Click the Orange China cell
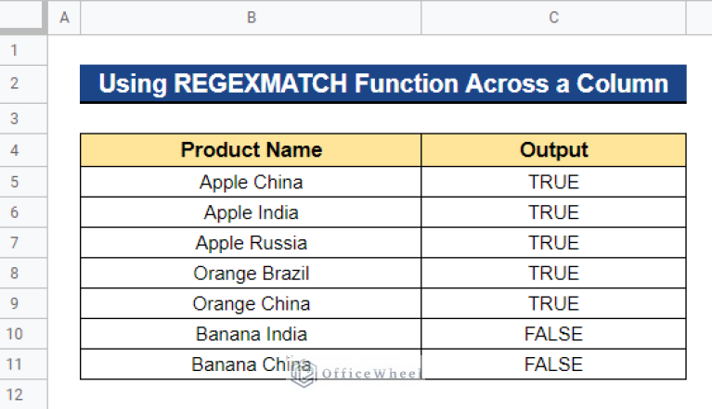This screenshot has width=712, height=409. (x=251, y=303)
